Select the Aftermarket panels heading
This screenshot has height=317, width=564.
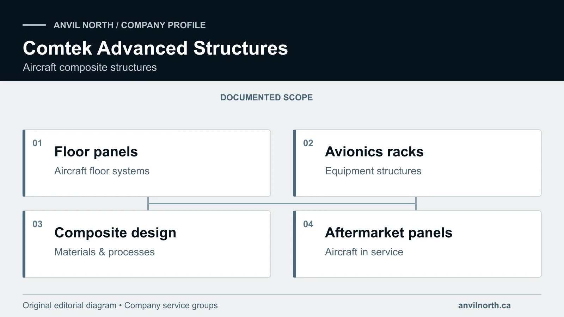[388, 233]
